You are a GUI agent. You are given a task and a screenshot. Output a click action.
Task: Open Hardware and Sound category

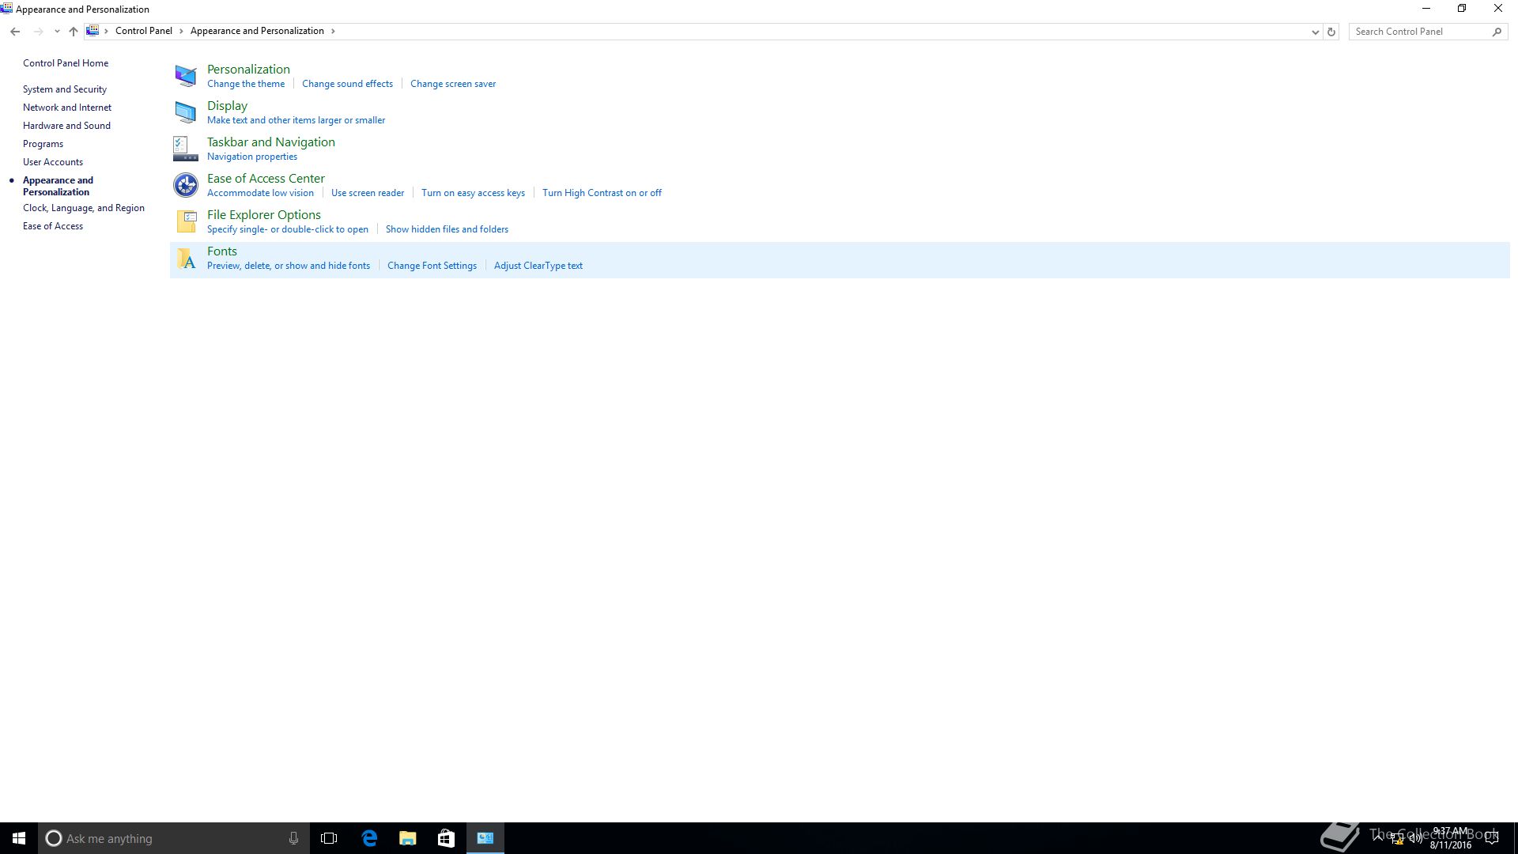[x=66, y=126]
